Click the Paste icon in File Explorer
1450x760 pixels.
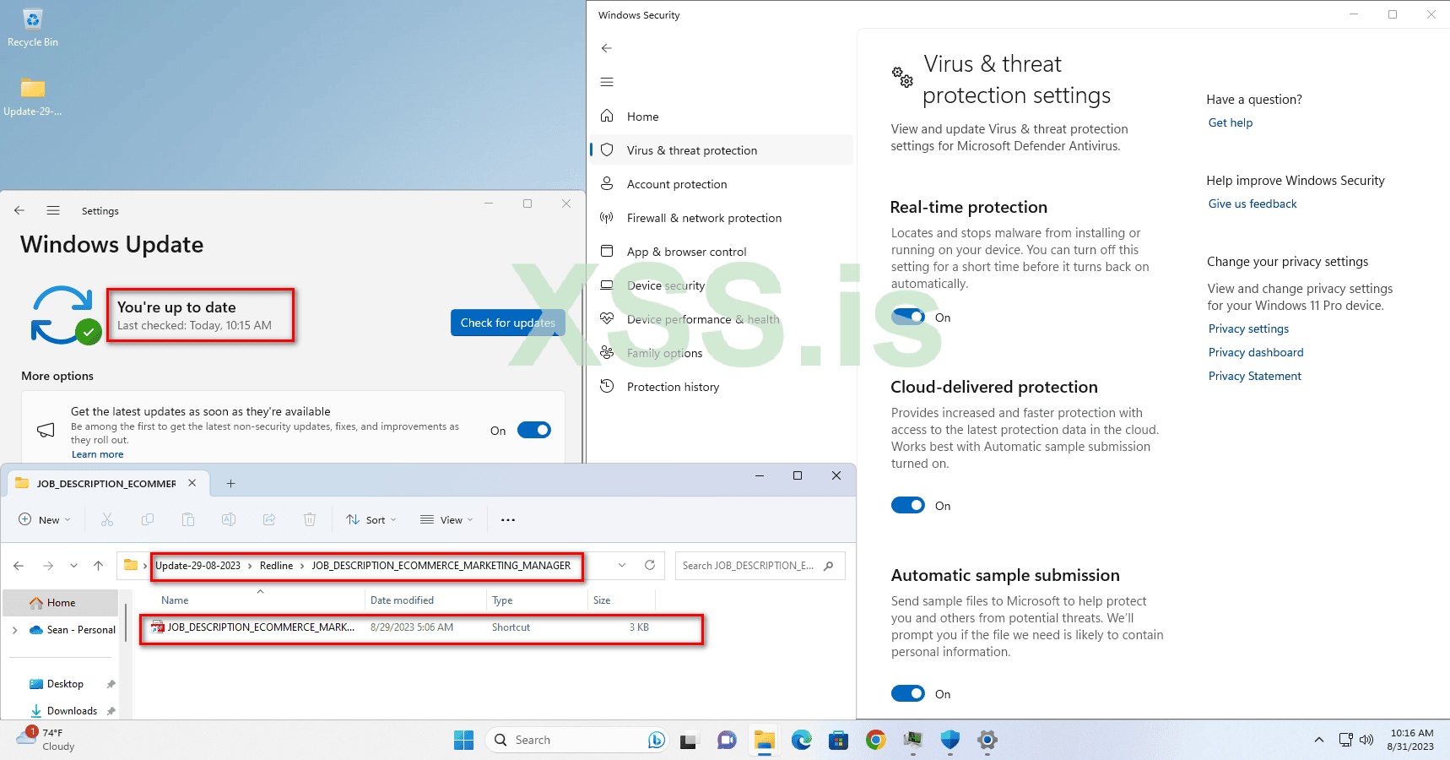click(x=188, y=519)
